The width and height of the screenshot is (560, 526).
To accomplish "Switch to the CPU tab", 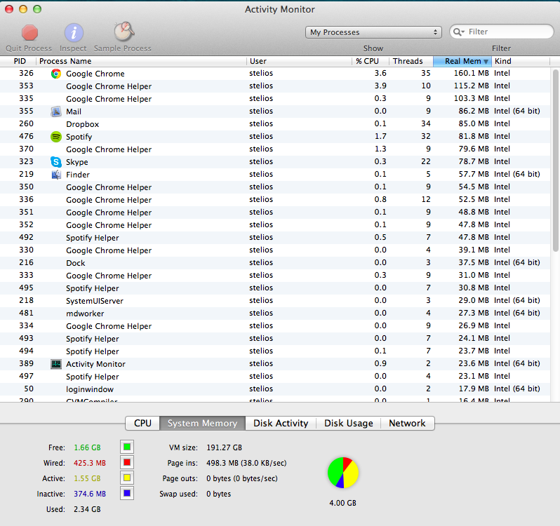I will click(142, 423).
